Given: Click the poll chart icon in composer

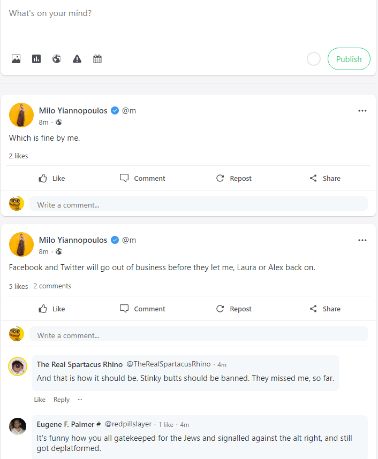Looking at the screenshot, I should pos(36,59).
